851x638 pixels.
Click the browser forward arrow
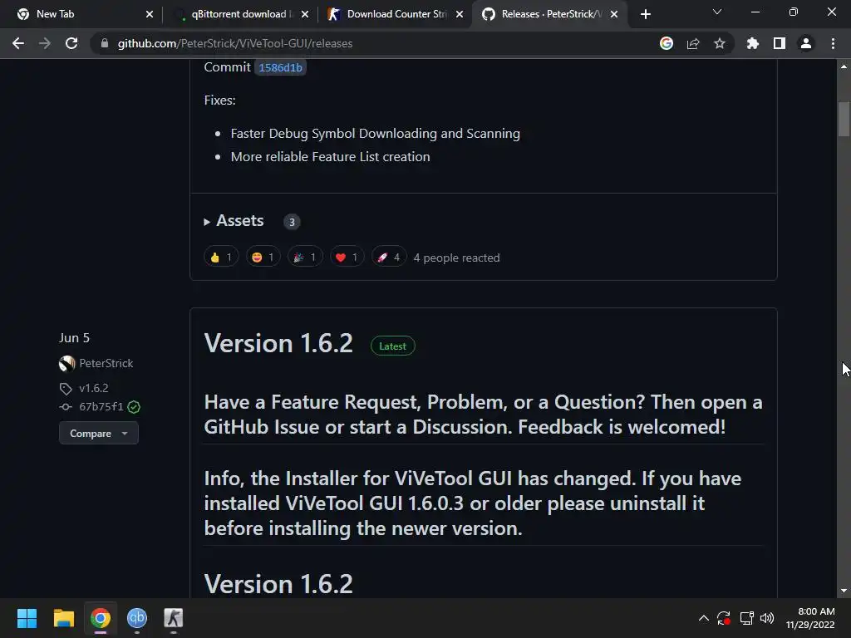[x=45, y=43]
